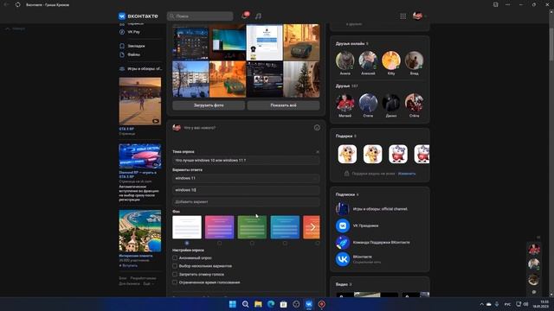Viewport: 554px width, 311px height.
Task: Click the poll topic input field
Action: 246,160
